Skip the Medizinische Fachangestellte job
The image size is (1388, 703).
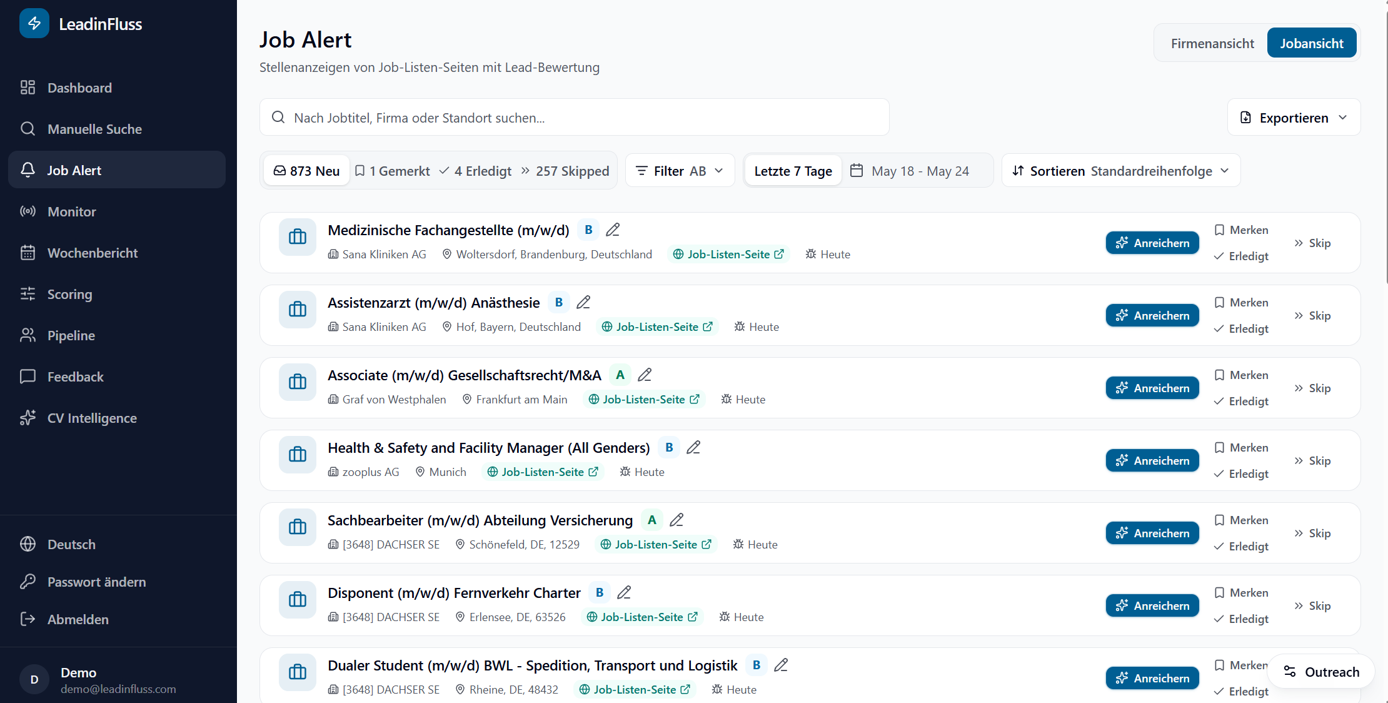click(1312, 243)
